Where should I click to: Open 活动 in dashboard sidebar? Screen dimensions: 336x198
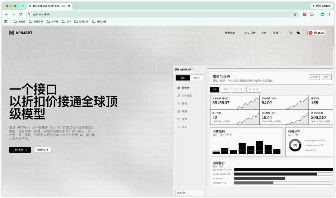[x=182, y=127]
